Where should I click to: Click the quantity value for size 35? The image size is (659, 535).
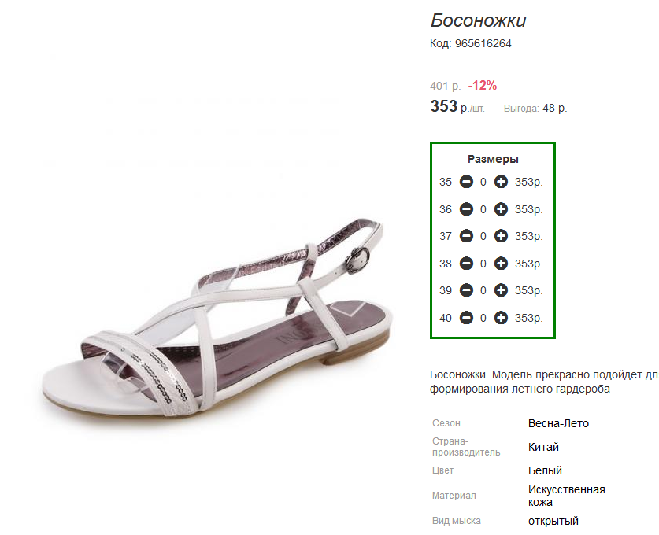[483, 182]
